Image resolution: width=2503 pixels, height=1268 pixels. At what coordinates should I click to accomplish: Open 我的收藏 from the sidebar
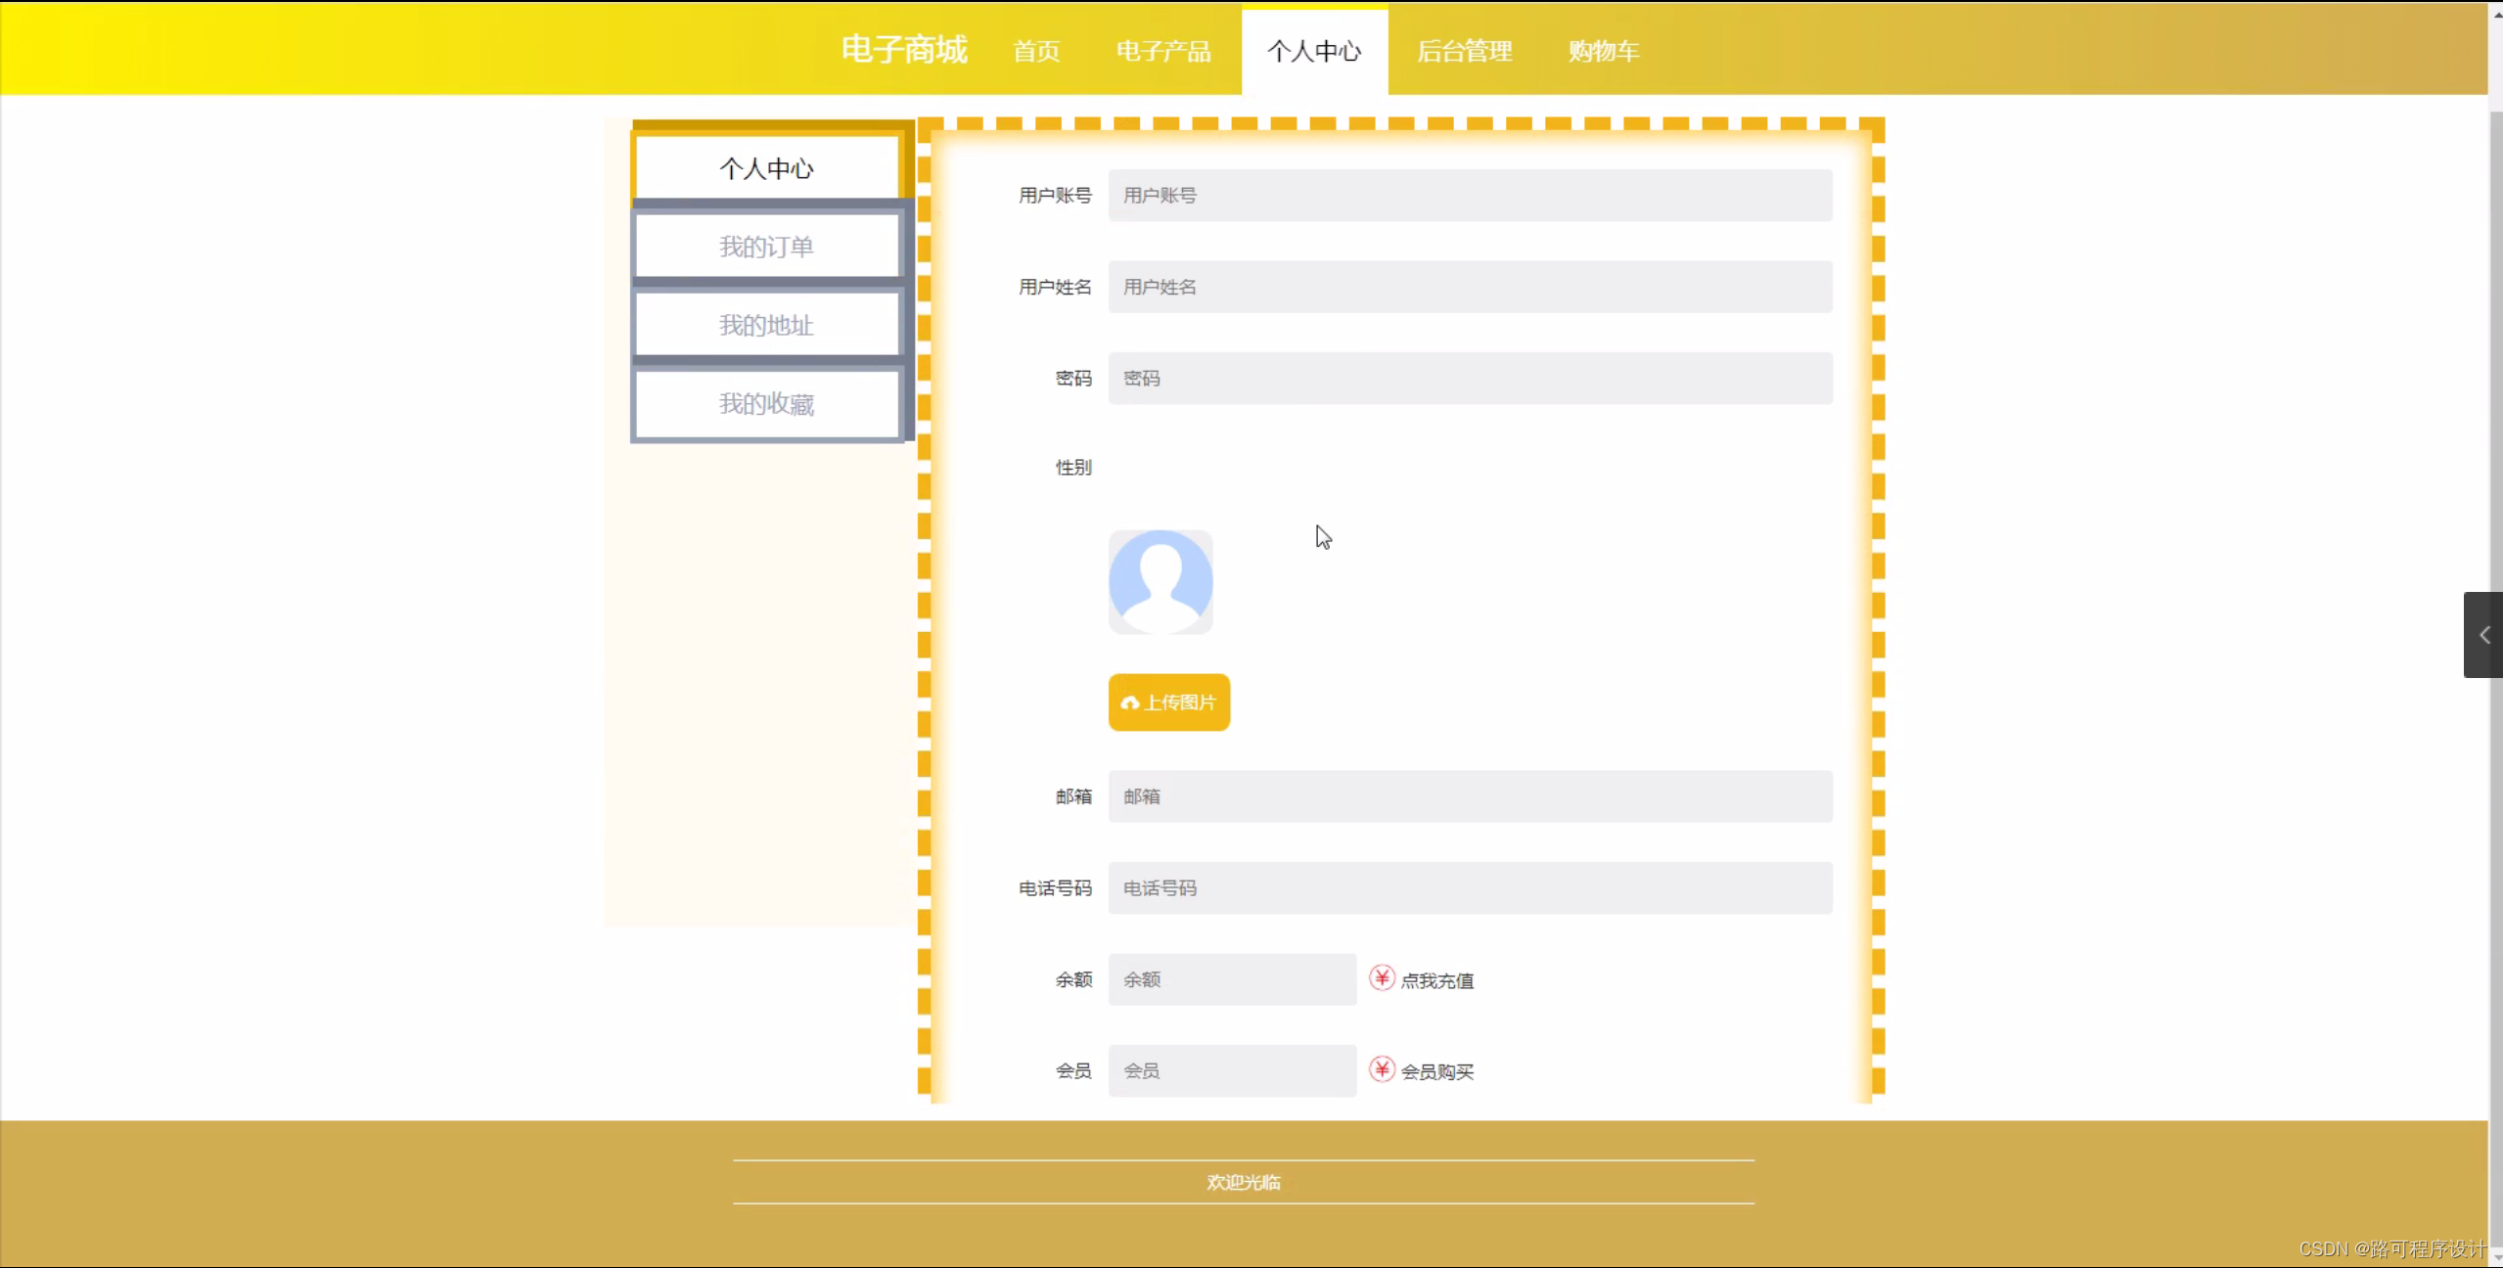[x=767, y=403]
